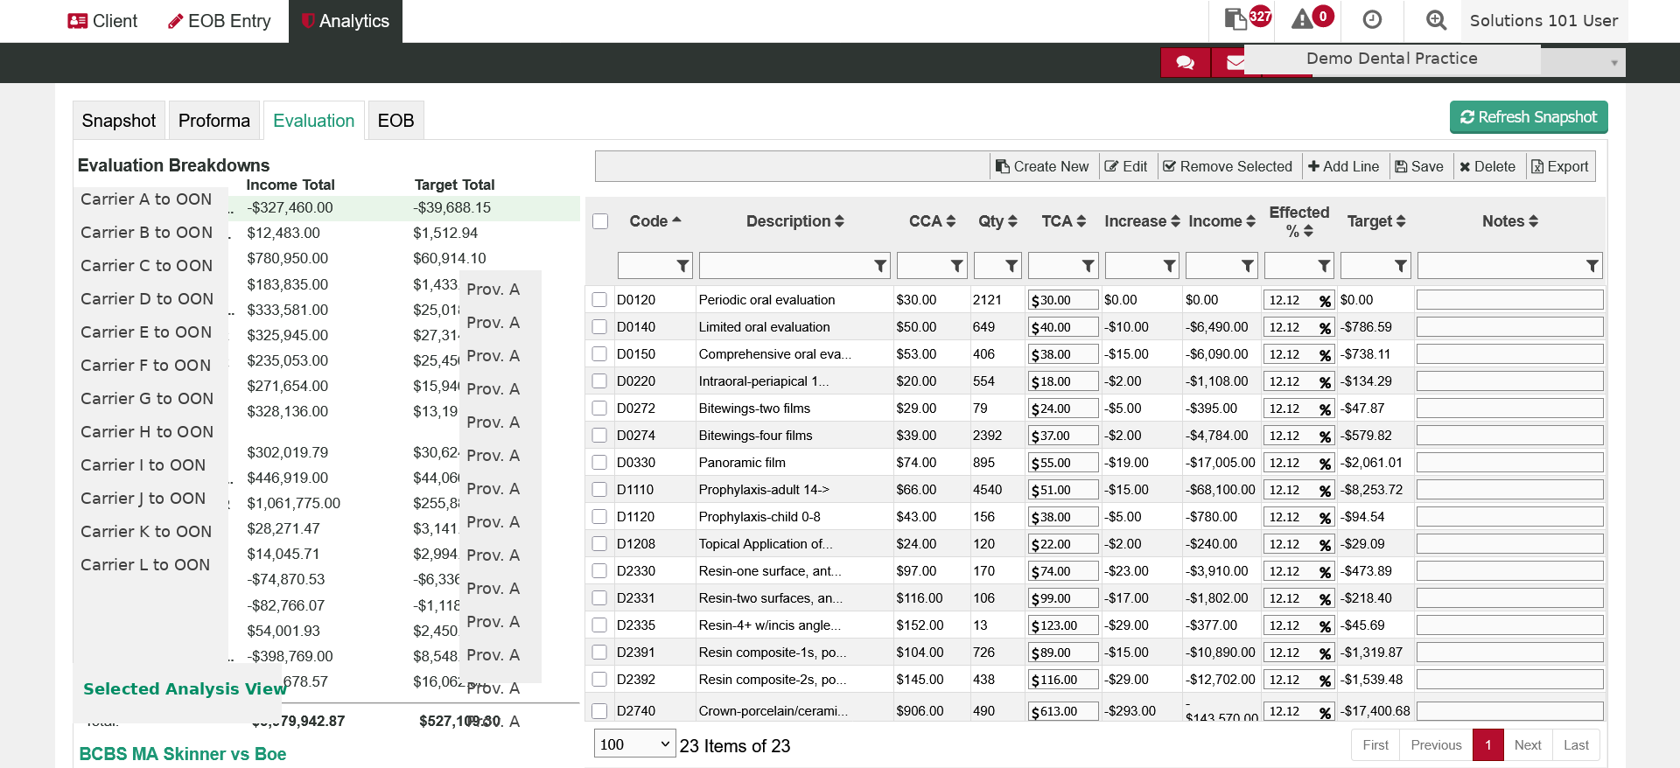
Task: Check the D2740 Crown-porcelain row
Action: point(599,711)
